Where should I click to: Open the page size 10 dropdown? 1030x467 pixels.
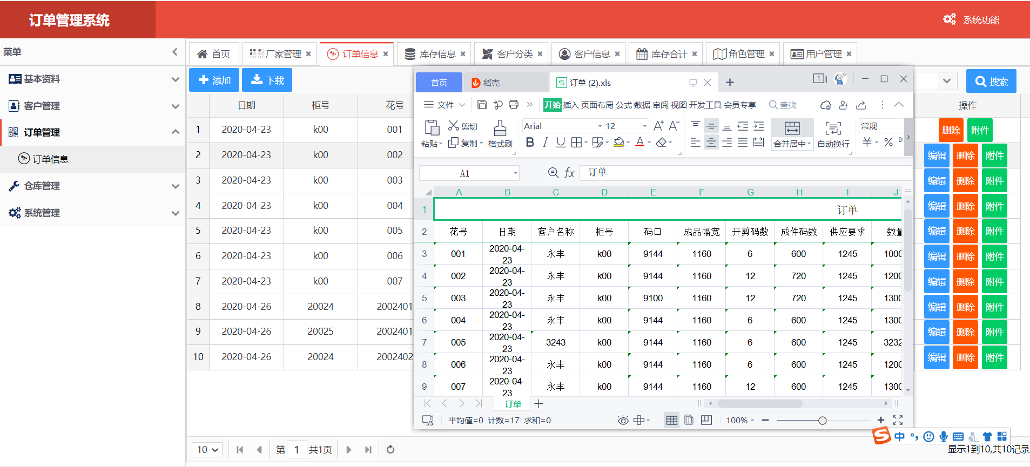coord(207,449)
